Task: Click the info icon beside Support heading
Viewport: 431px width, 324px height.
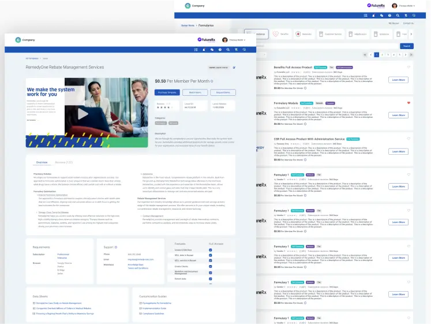Action: click(116, 247)
